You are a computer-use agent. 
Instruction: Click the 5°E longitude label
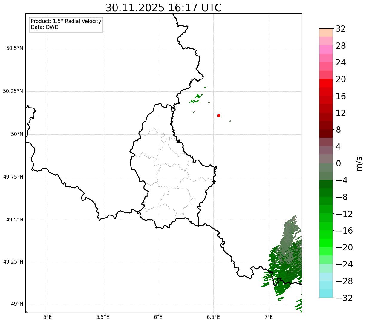pyautogui.click(x=48, y=317)
